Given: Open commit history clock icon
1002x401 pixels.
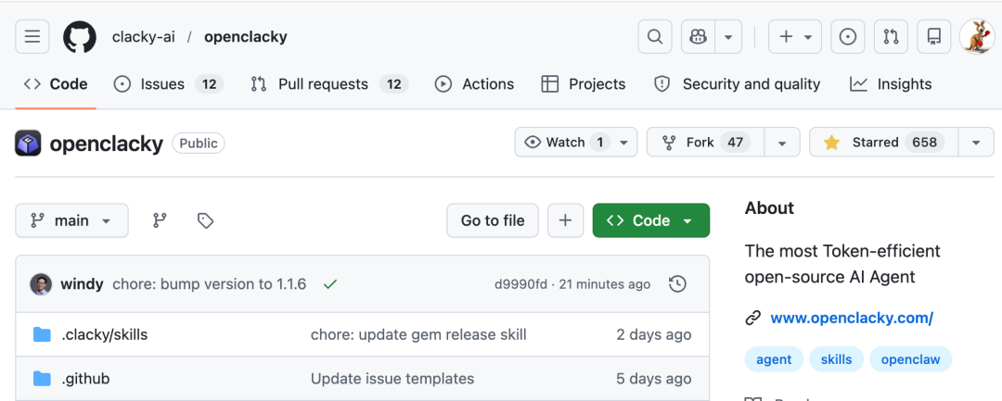Looking at the screenshot, I should pyautogui.click(x=677, y=284).
